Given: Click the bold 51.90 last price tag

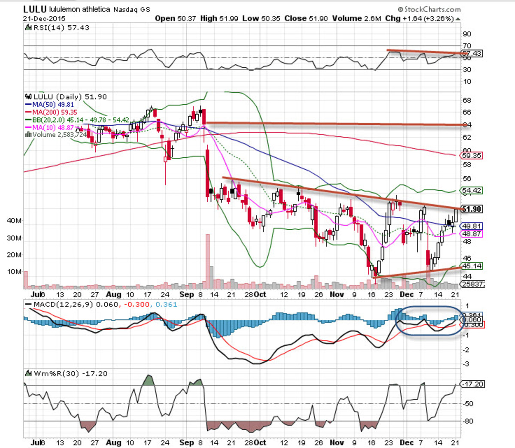Looking at the screenshot, I should tap(472, 209).
